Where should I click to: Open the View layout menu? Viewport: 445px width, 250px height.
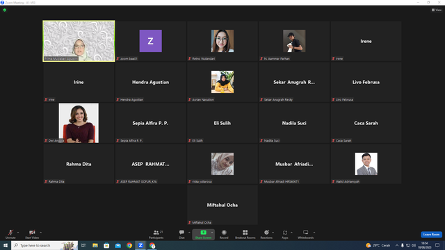pyautogui.click(x=437, y=10)
